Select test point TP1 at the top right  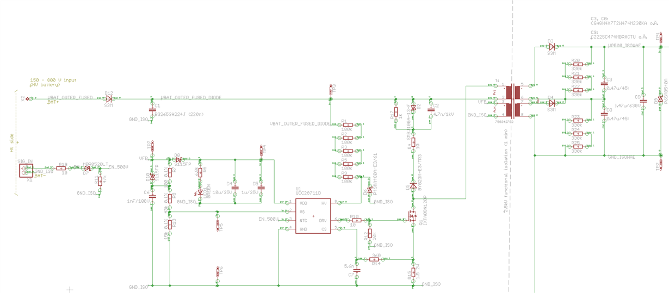point(661,38)
